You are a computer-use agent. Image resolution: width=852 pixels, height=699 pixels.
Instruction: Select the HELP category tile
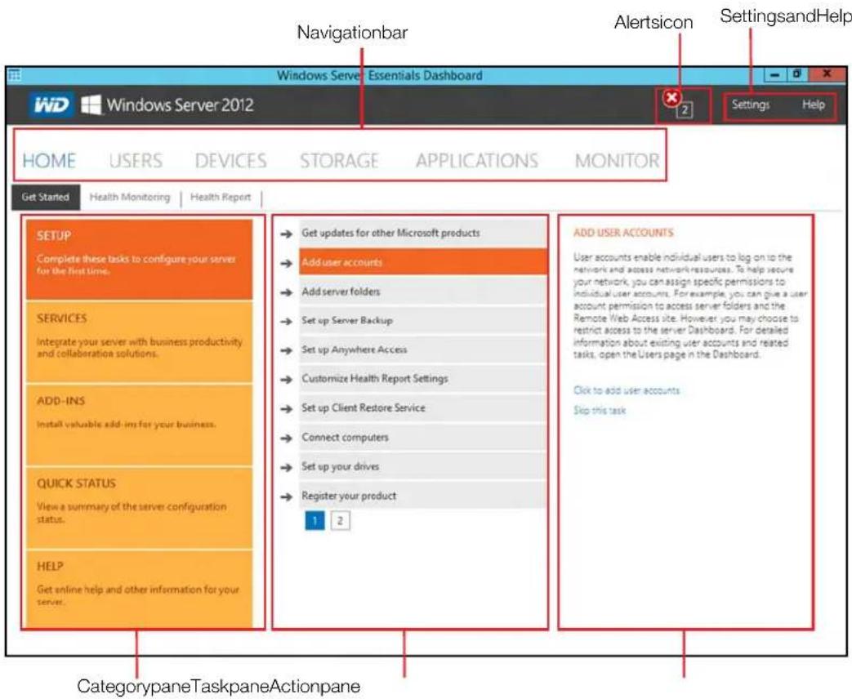(x=140, y=589)
